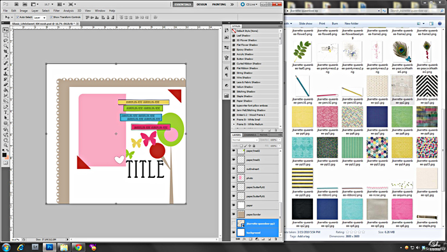Screen dimensions: 447x252
Task: Select the Horizontal Type tool
Action: pos(5,113)
